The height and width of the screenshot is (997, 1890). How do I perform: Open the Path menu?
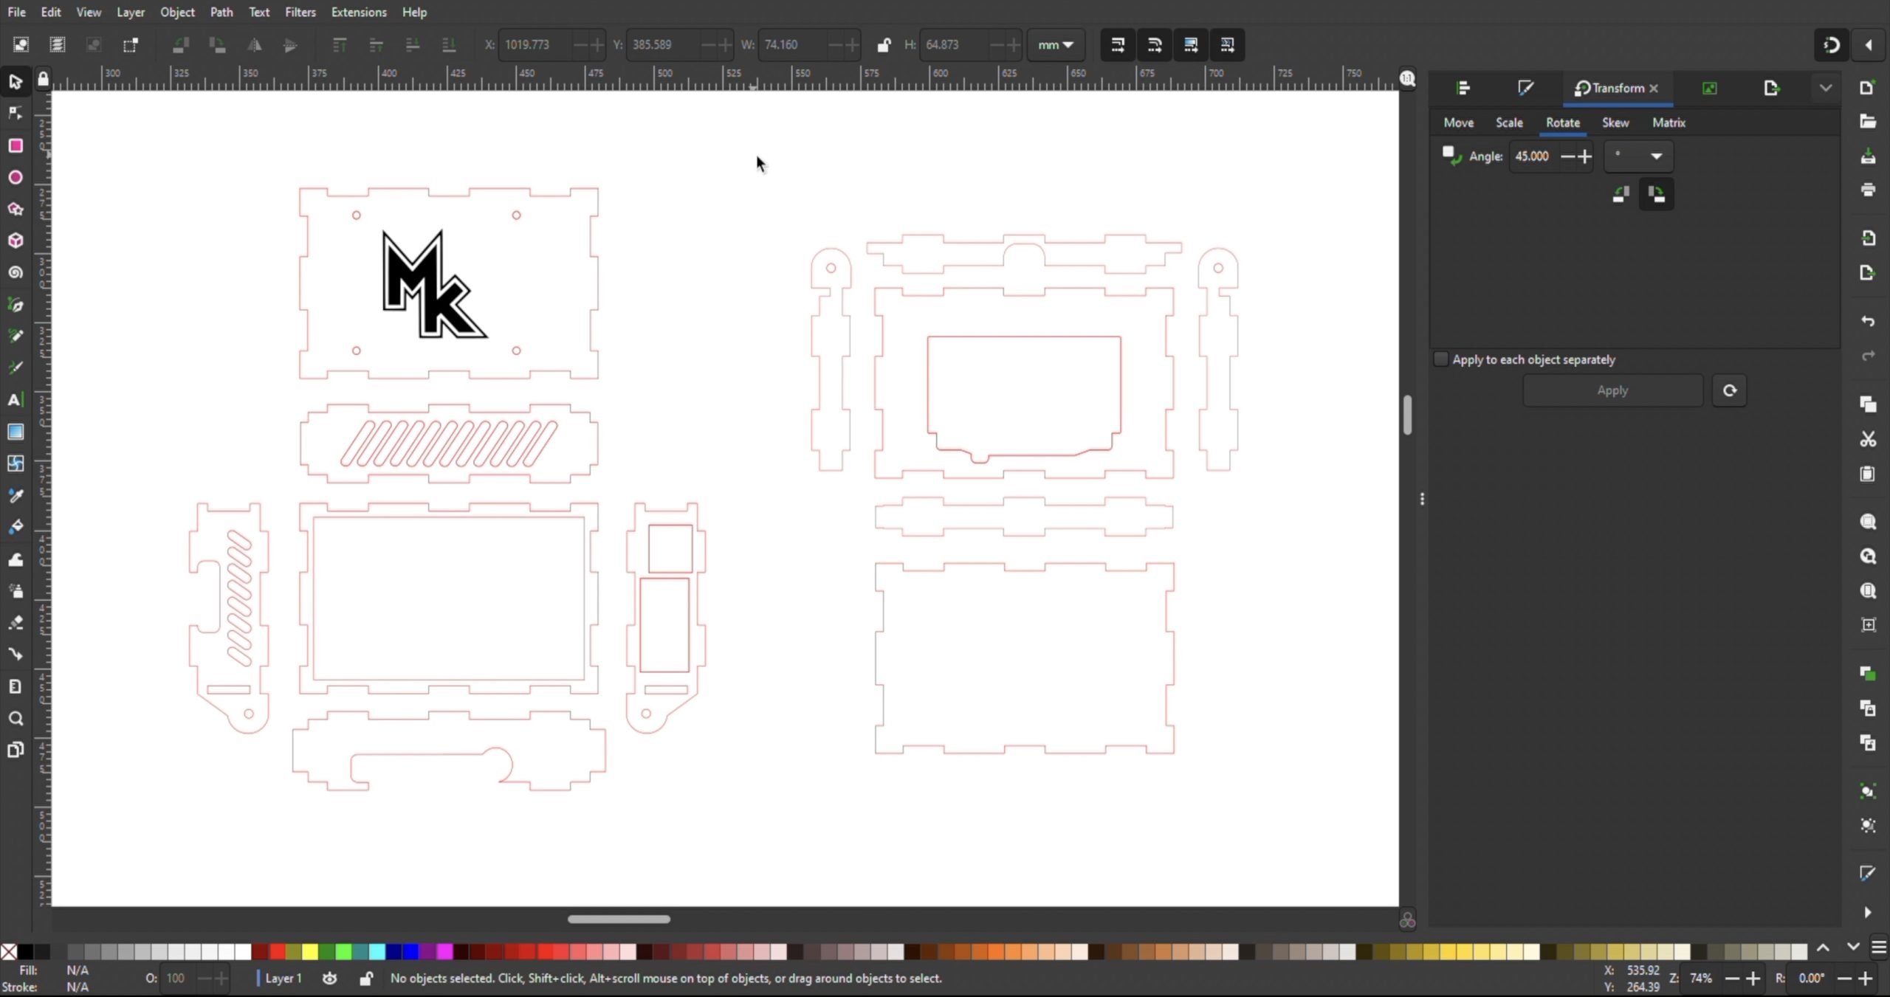tap(221, 12)
